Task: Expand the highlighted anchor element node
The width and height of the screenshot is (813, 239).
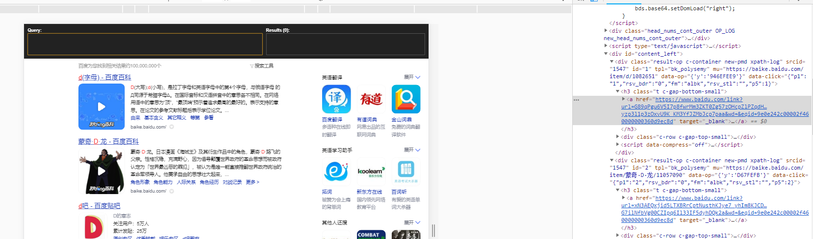Action: pos(624,99)
